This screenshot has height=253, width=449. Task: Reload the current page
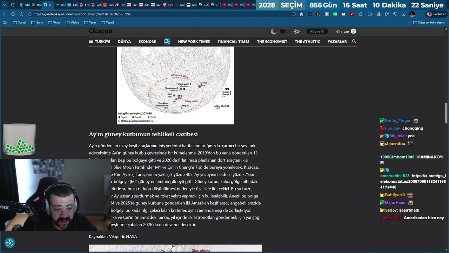[x=13, y=14]
